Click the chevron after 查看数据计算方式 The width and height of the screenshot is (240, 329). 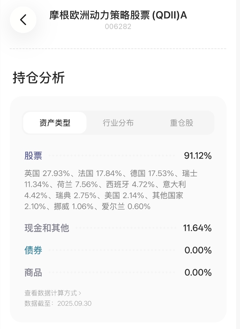tap(80, 293)
